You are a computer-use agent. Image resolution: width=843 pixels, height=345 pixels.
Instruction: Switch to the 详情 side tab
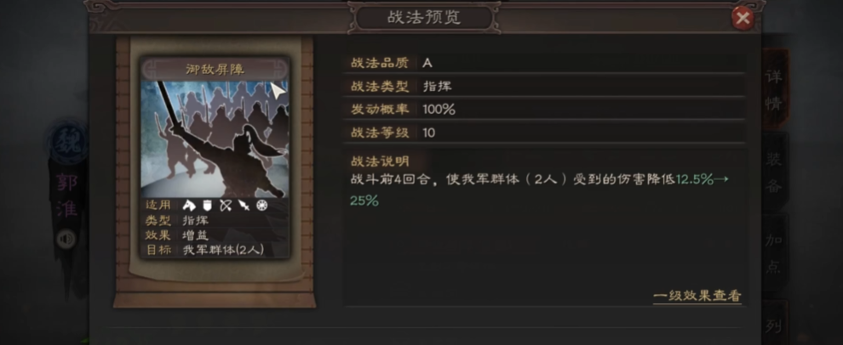[x=774, y=88]
